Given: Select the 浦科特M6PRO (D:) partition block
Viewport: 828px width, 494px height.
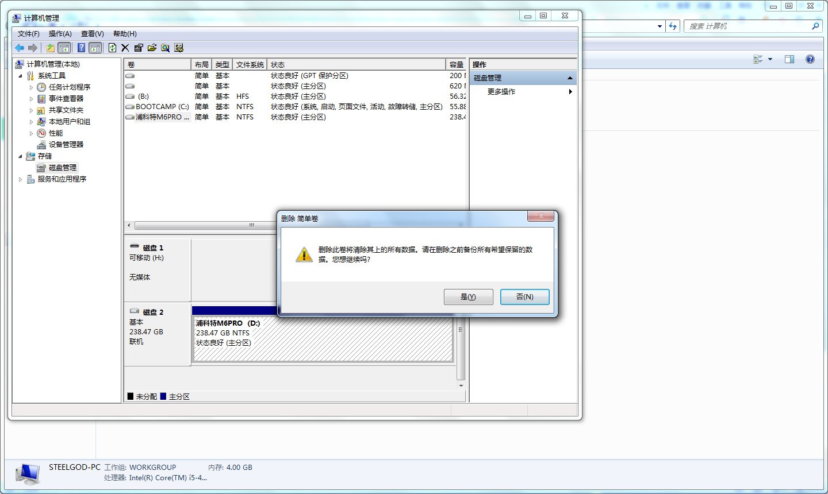Looking at the screenshot, I should click(x=323, y=339).
